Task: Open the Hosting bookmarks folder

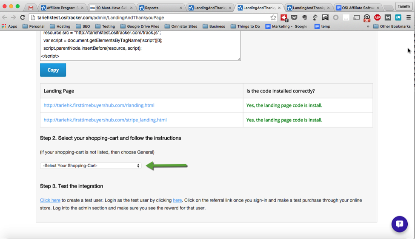Action: (60, 26)
